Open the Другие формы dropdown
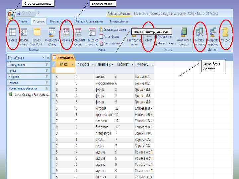This screenshot has width=239, height=179. tap(110, 43)
